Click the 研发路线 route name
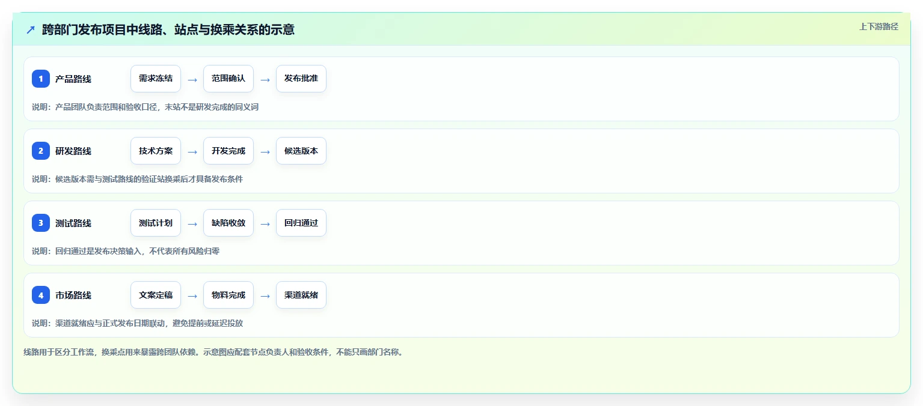Viewport: 923px width, 406px height. pyautogui.click(x=73, y=151)
